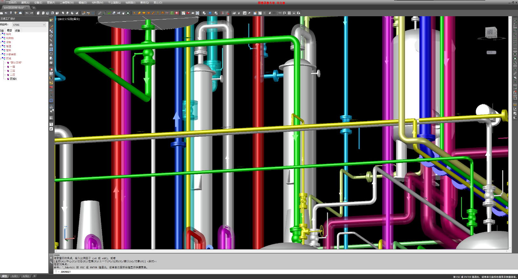
Task: Open the command line wrench settings icon
Action: [51, 262]
